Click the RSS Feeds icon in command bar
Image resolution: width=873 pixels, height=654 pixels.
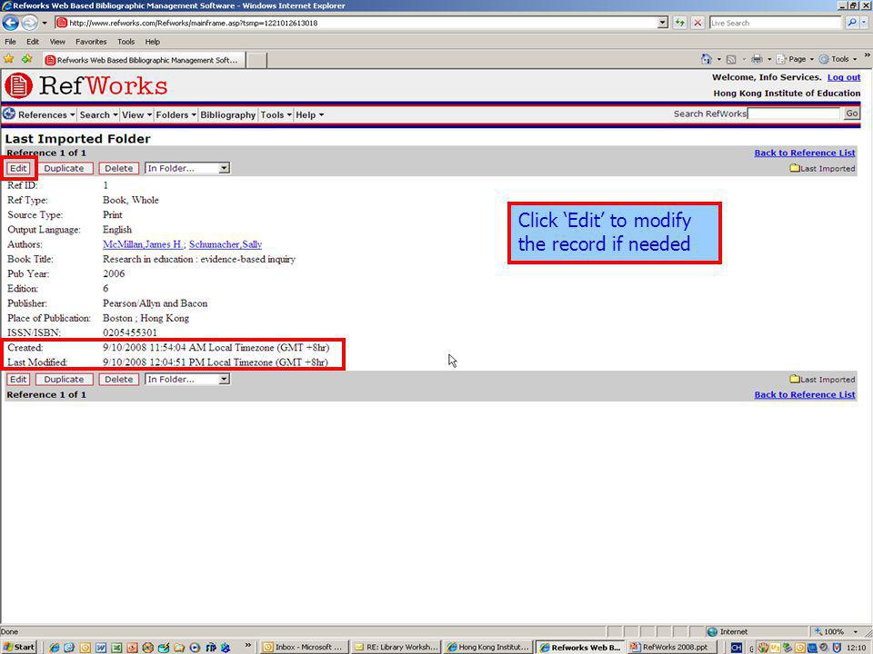[731, 59]
